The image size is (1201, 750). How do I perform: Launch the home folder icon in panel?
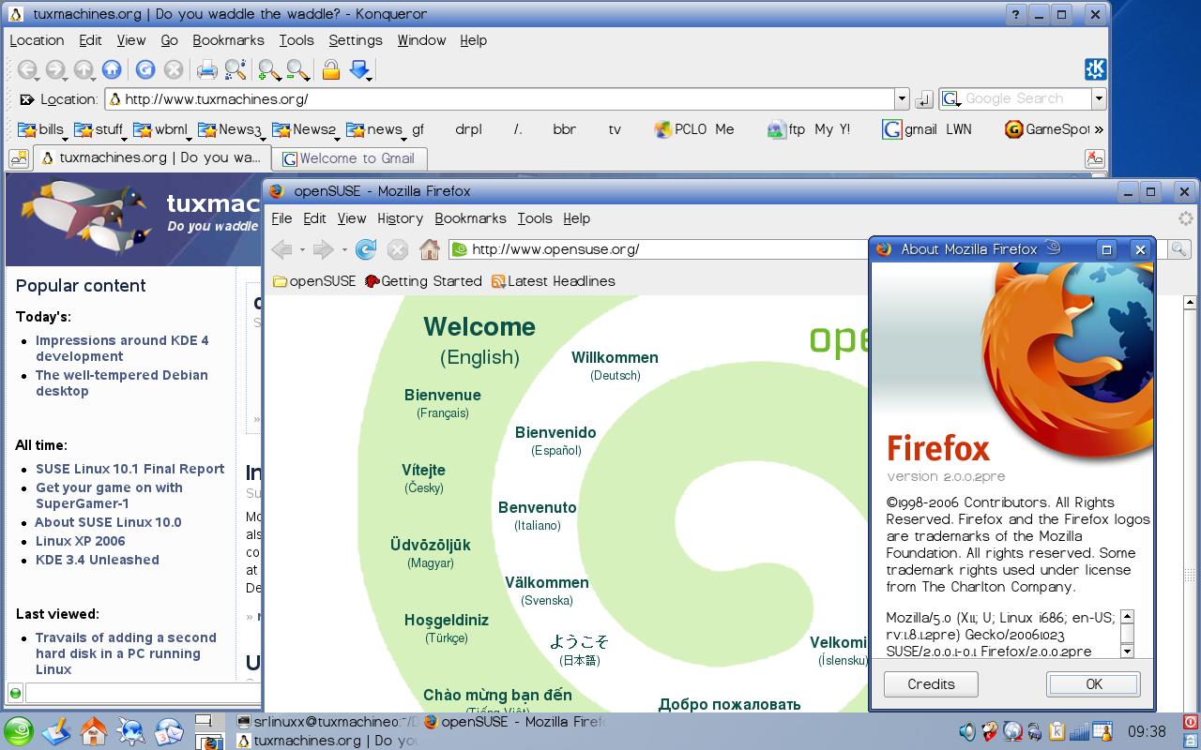(94, 730)
